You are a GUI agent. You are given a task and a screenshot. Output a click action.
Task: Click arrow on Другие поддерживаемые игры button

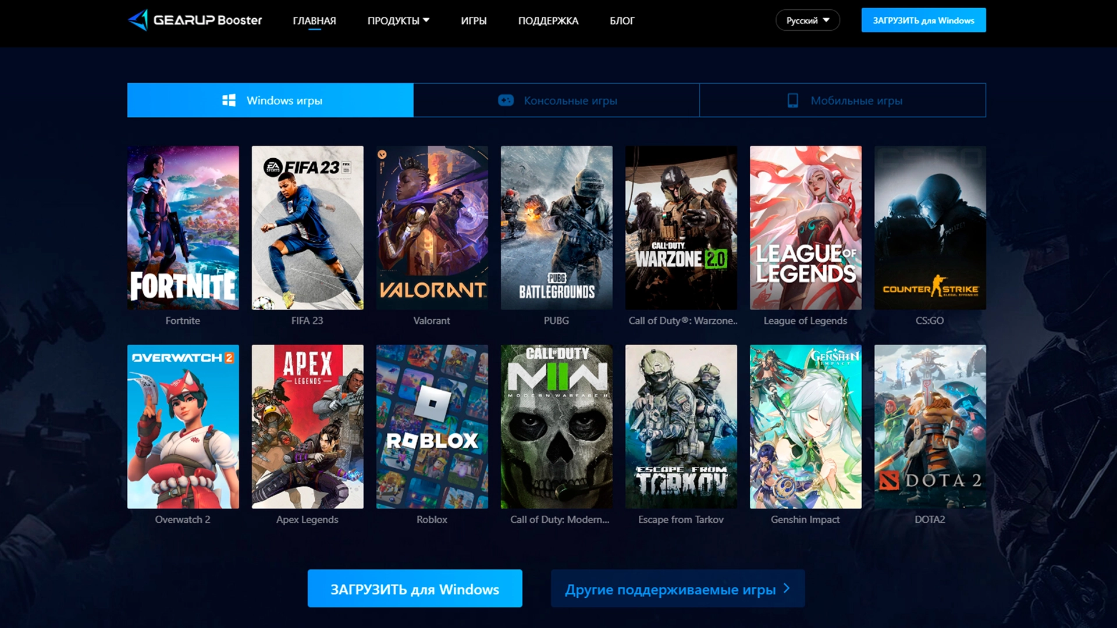coord(787,588)
